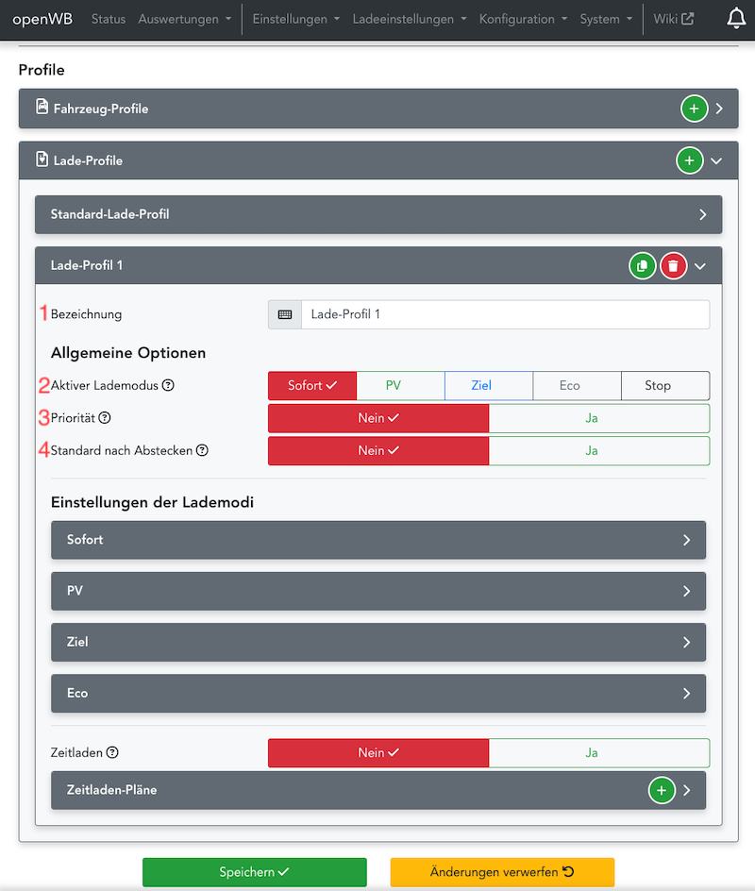Image resolution: width=755 pixels, height=891 pixels.
Task: Show help for Aktiver Lademodus
Action: point(168,385)
